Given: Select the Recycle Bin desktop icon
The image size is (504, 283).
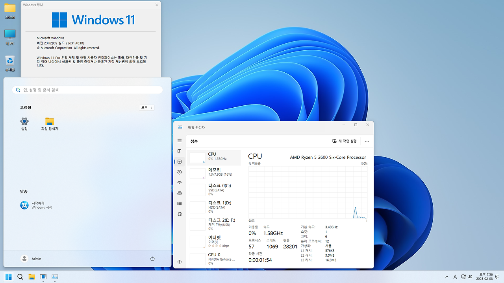Looking at the screenshot, I should (x=10, y=64).
